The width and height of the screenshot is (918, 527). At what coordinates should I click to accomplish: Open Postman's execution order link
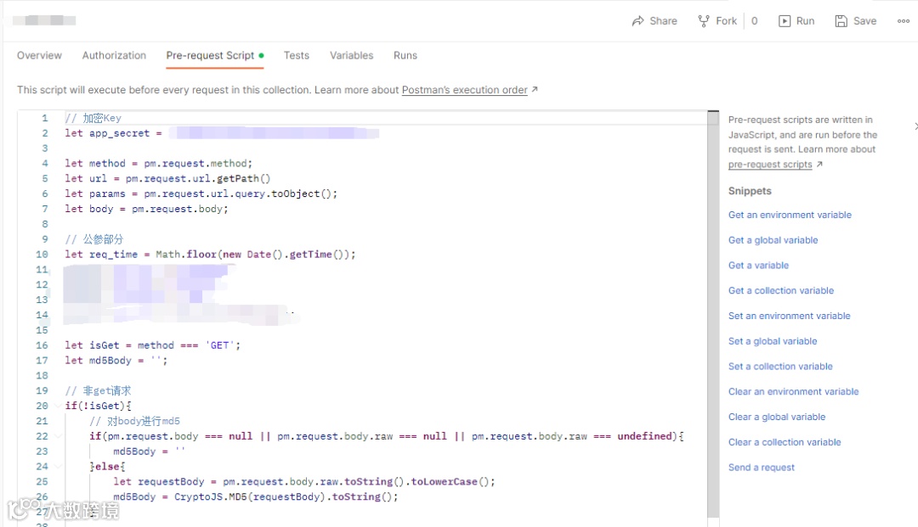click(465, 90)
